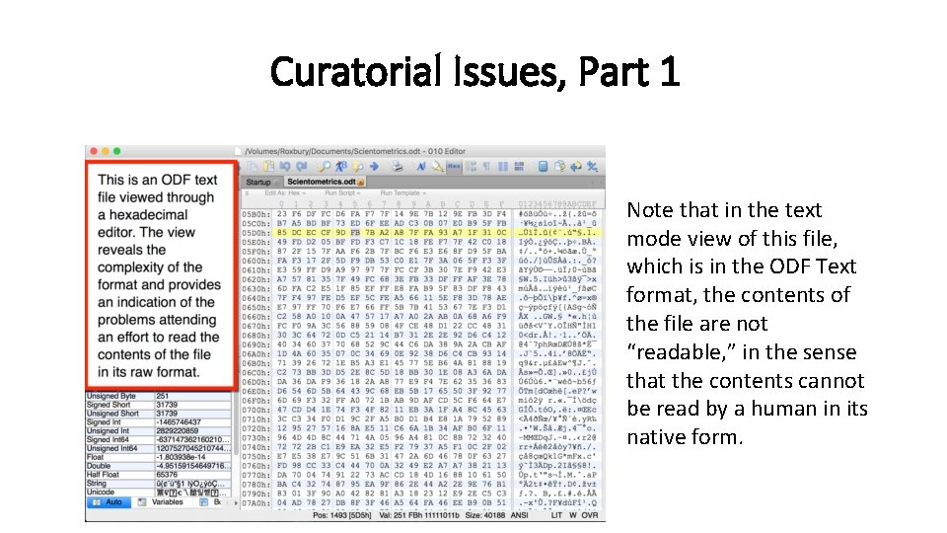Click the Redo arrow icon
This screenshot has width=947, height=533.
point(302,166)
